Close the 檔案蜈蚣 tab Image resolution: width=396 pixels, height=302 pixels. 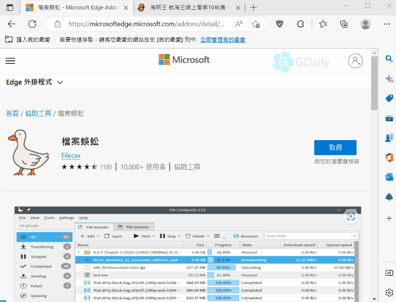126,8
